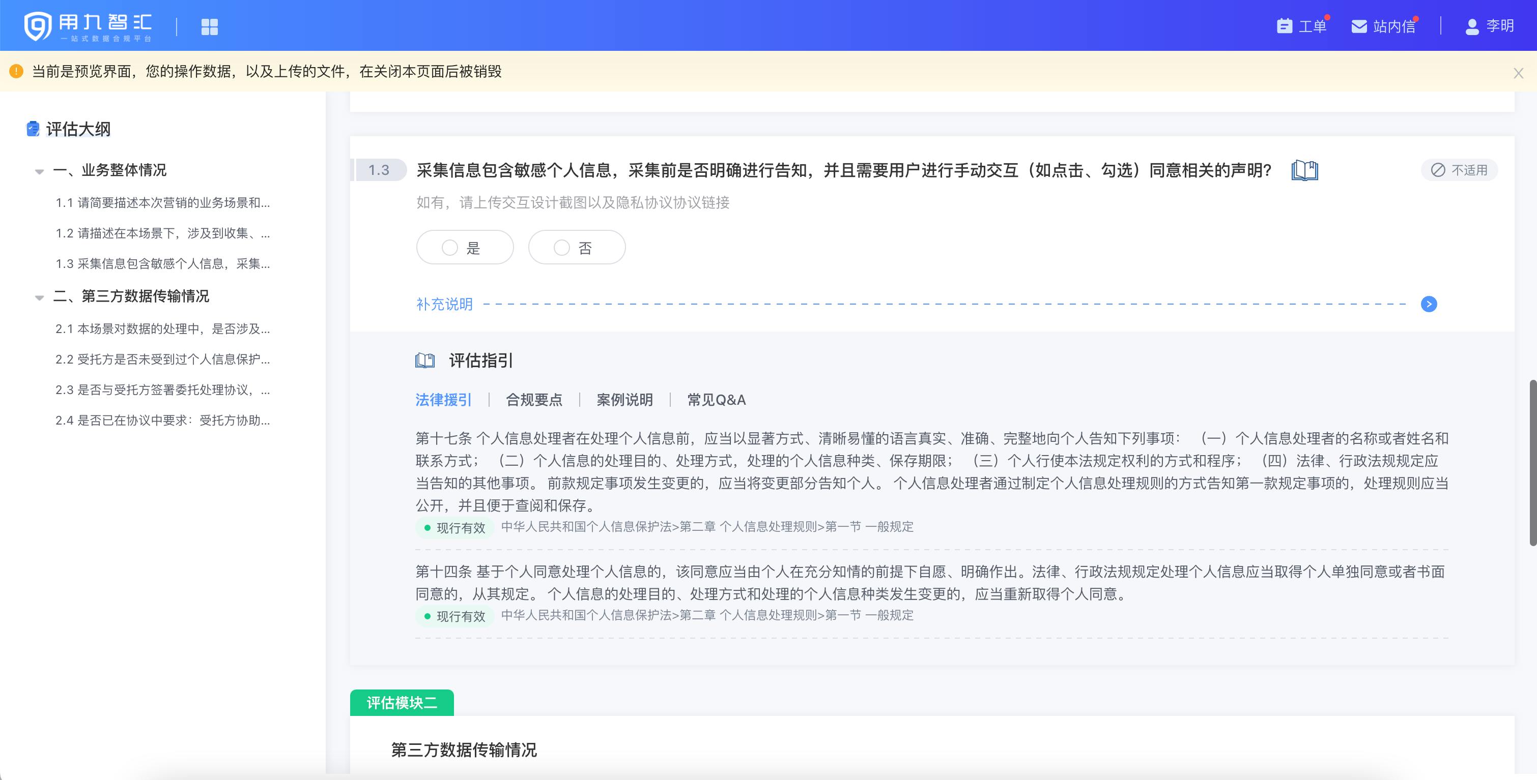Open 工单 work orders icon

pyautogui.click(x=1284, y=26)
